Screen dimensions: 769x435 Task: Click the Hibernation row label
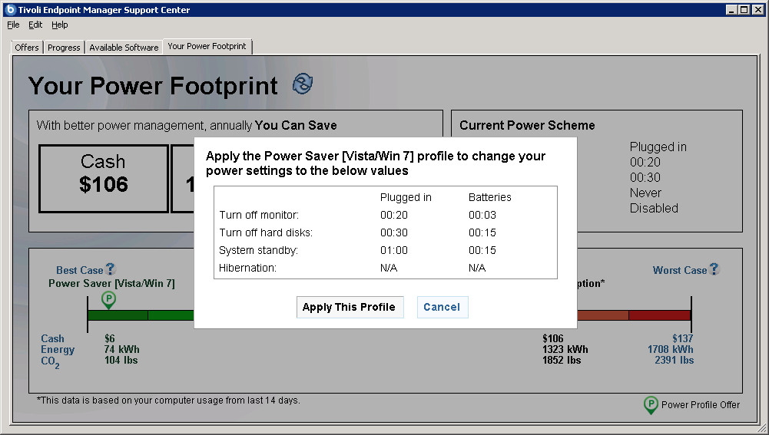click(x=247, y=268)
